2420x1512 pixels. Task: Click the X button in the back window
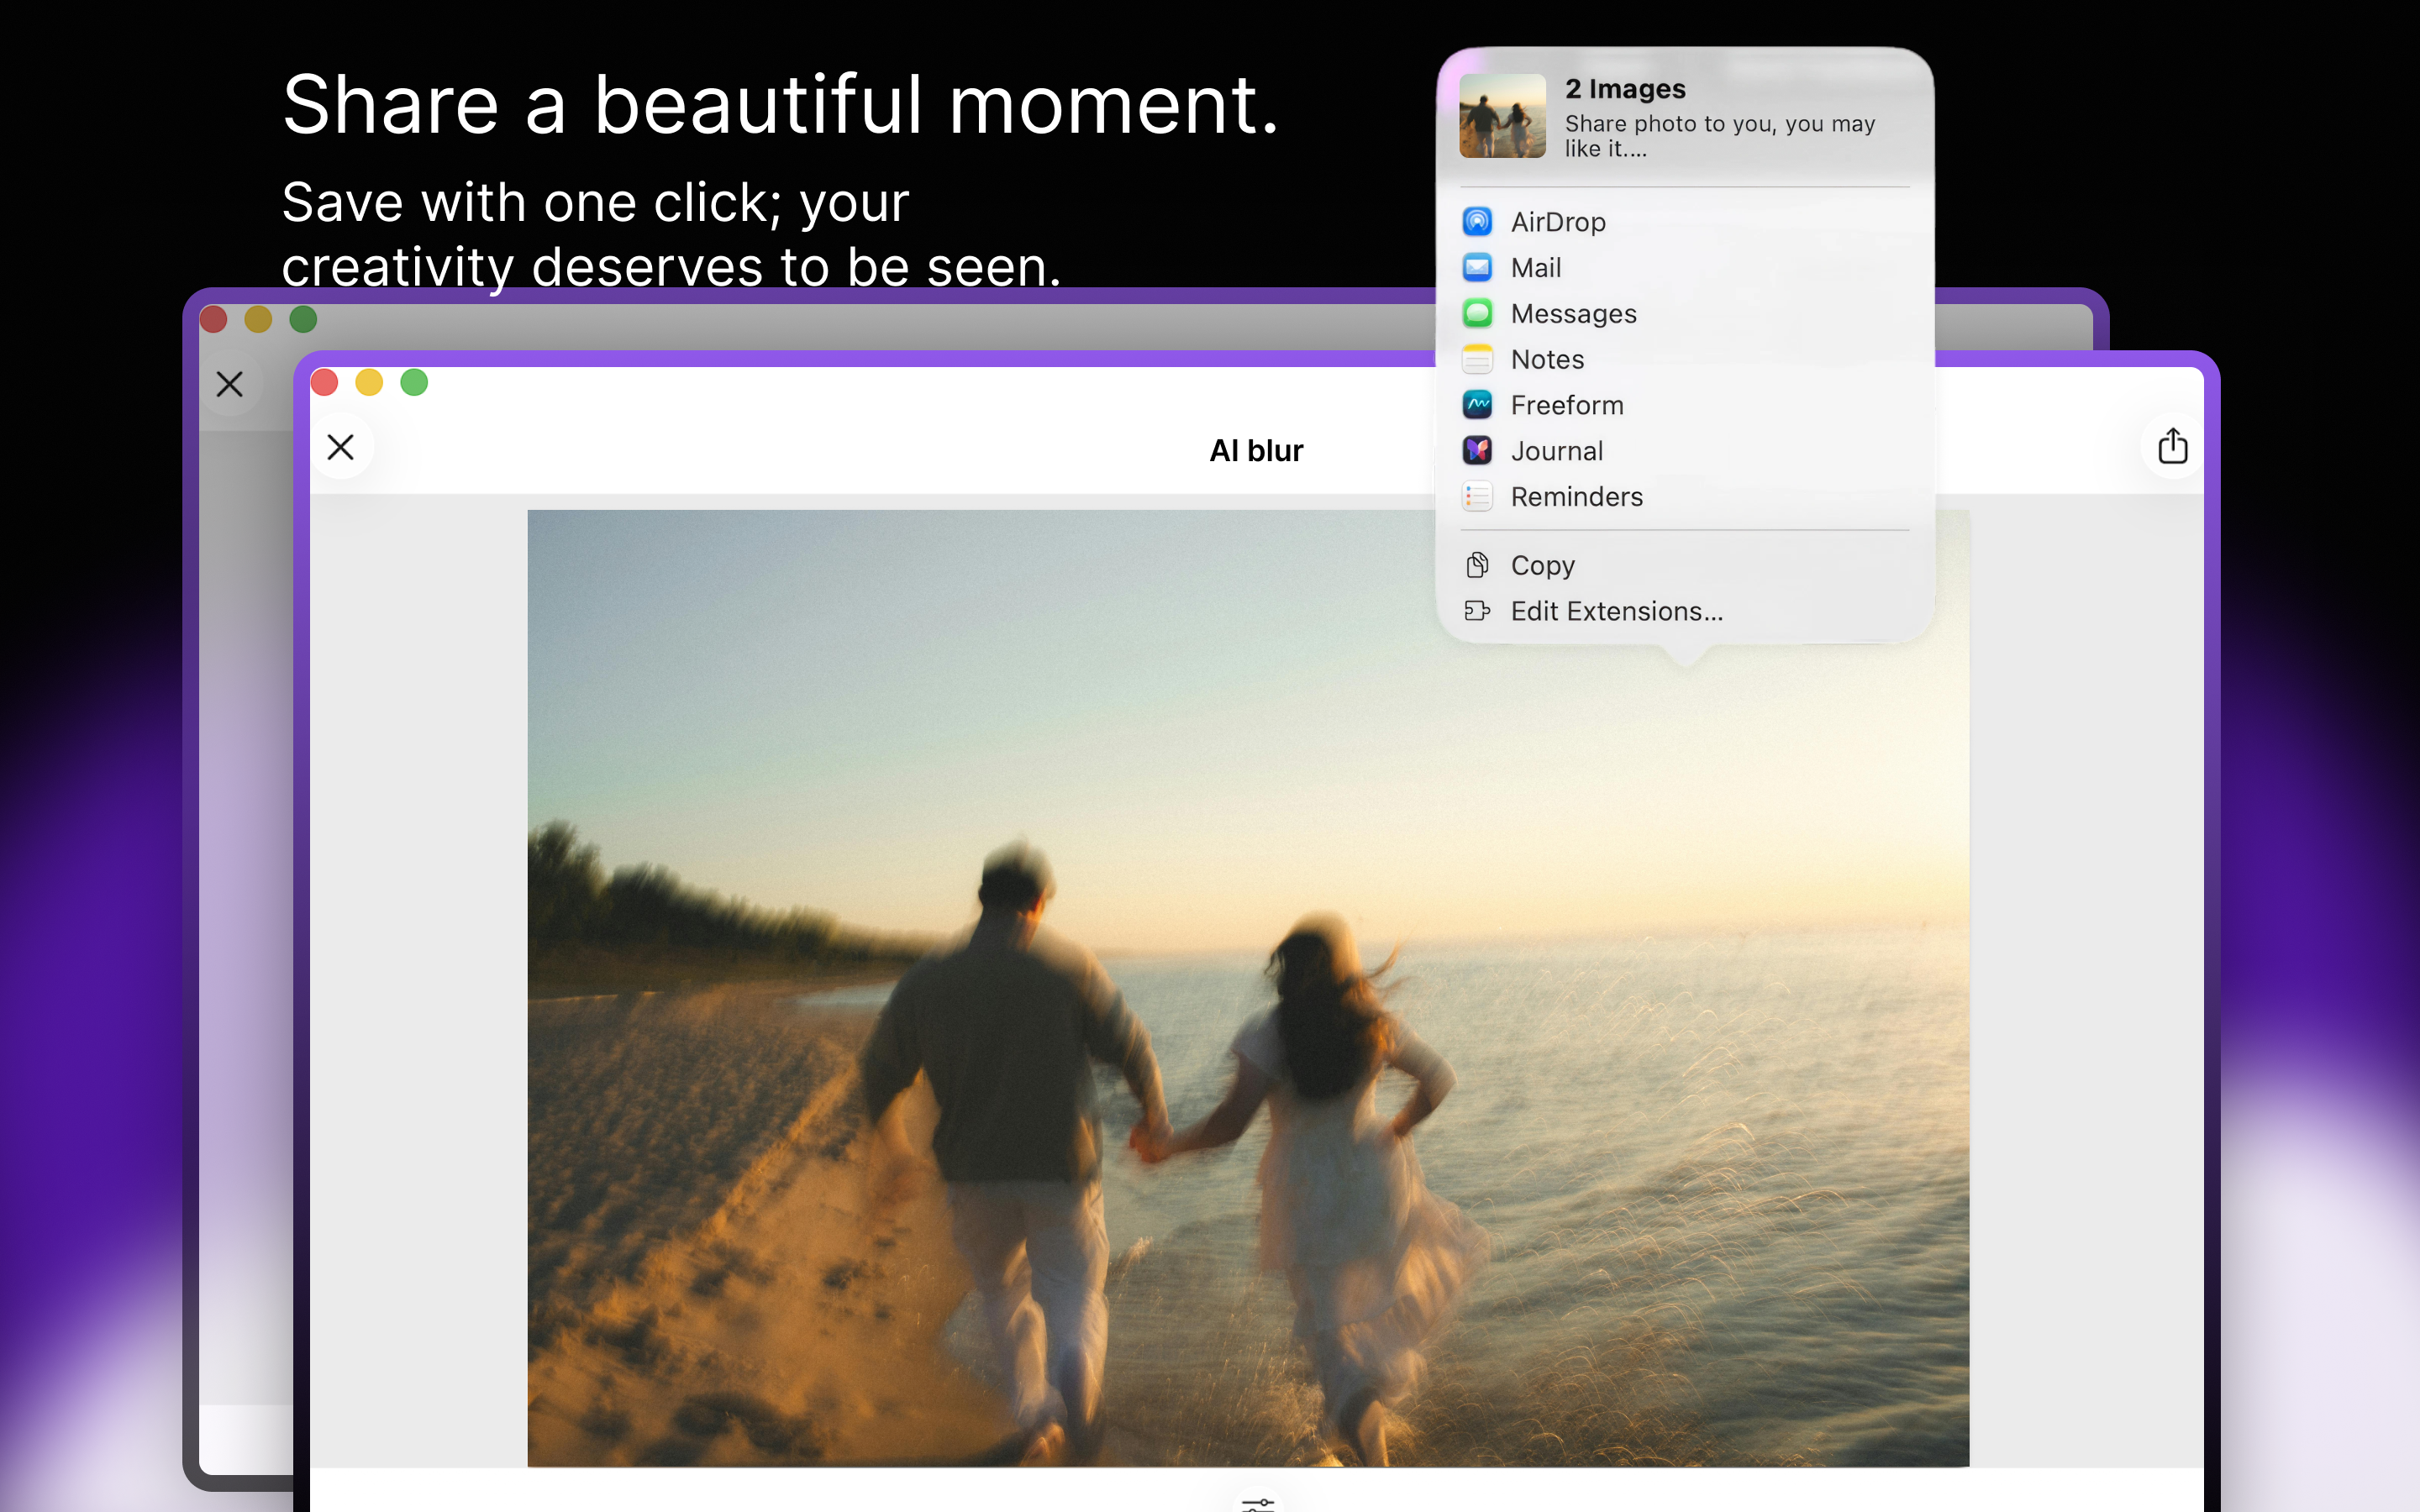click(230, 384)
